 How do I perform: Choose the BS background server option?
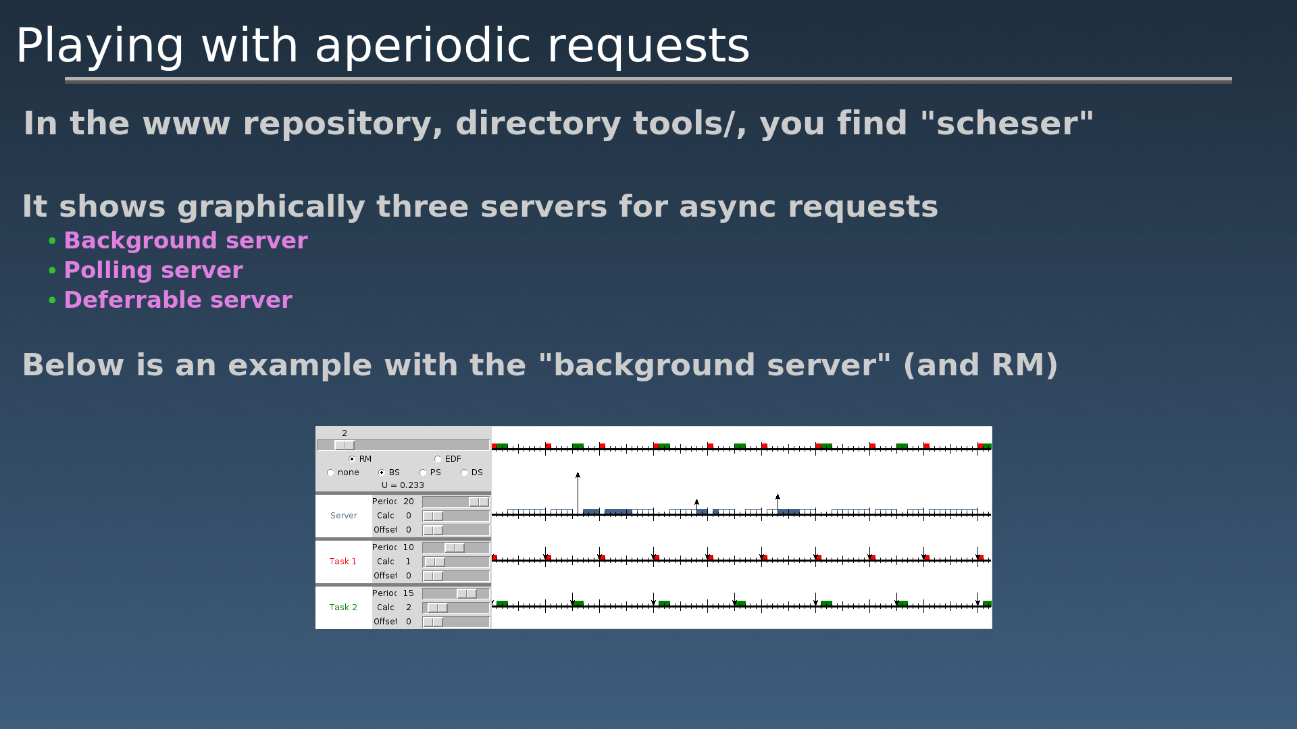click(382, 473)
